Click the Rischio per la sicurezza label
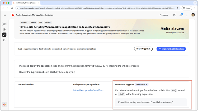 pos(175,33)
